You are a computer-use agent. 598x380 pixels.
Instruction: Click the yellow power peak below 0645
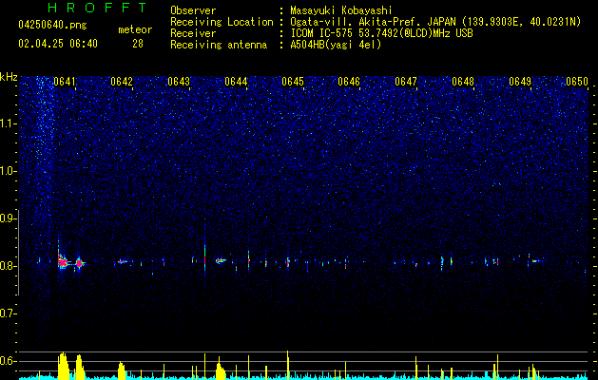tap(287, 365)
